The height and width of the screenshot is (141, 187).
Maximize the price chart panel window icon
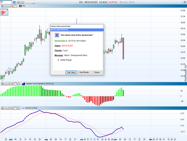pos(15,6)
